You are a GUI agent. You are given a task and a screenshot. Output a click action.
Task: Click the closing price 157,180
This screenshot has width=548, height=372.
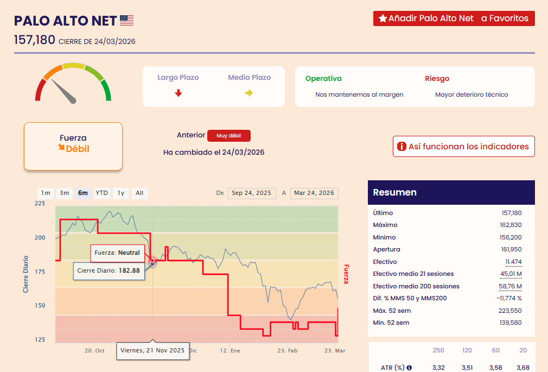35,40
